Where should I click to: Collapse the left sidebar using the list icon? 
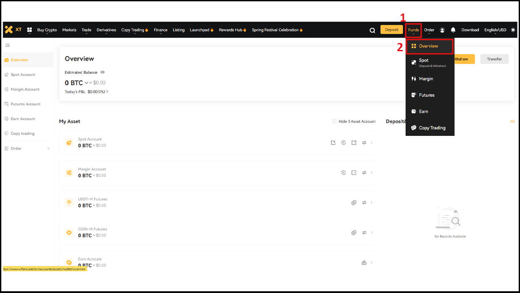point(7,45)
